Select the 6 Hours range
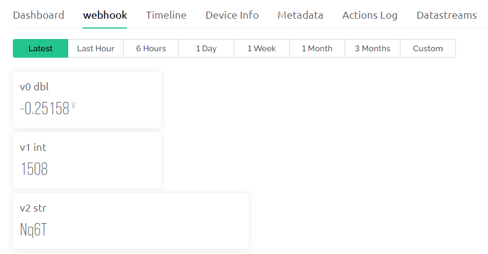The height and width of the screenshot is (254, 488). (151, 48)
